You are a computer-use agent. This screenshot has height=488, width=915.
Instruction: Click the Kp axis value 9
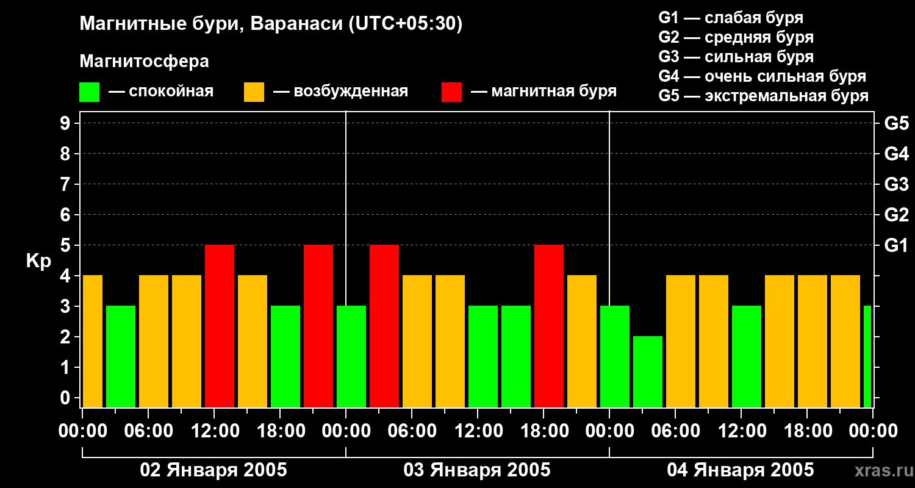(x=66, y=123)
